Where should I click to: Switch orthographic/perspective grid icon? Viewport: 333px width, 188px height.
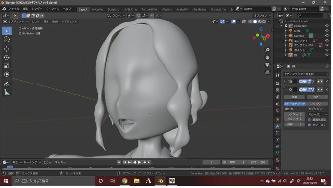(x=267, y=72)
